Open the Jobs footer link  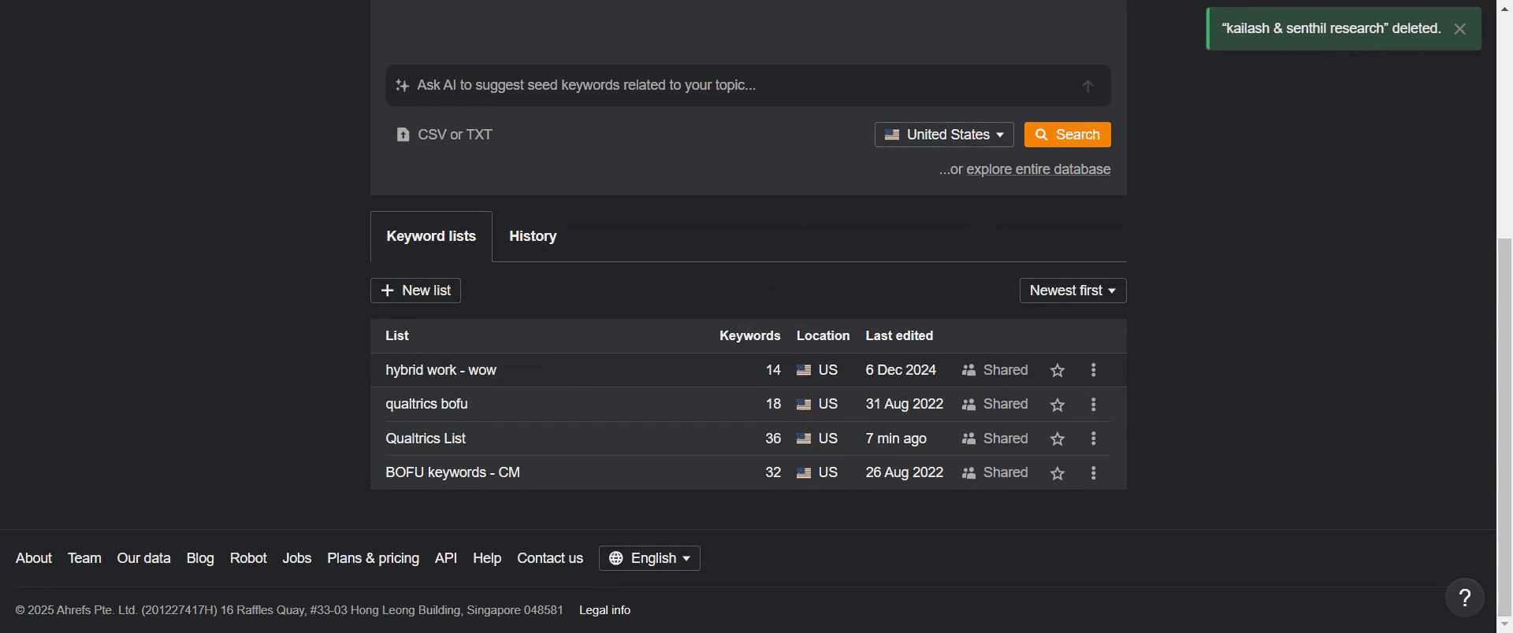pyautogui.click(x=297, y=558)
